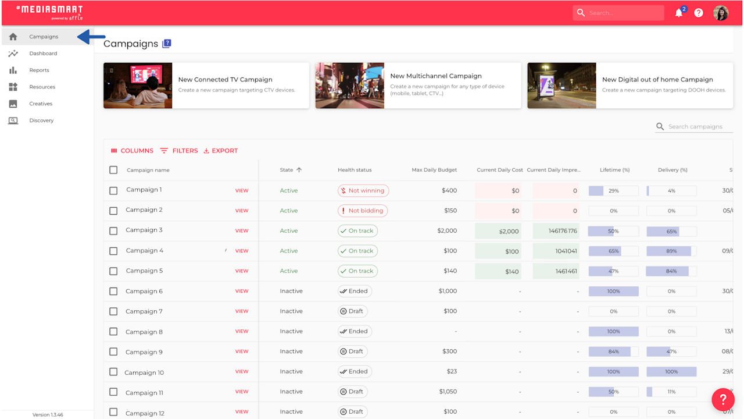The width and height of the screenshot is (744, 419).
Task: Click VIEW link for Campaign 5
Action: [242, 271]
